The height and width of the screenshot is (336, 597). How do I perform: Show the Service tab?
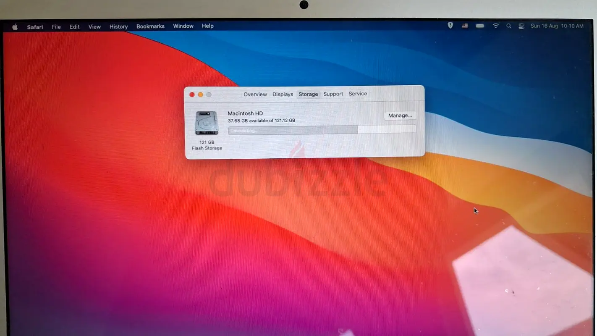358,94
